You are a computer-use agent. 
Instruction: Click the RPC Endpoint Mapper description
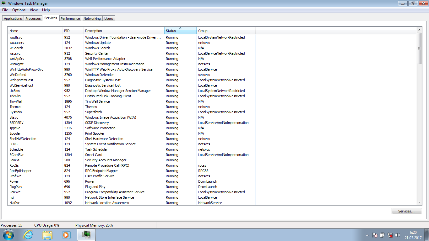[x=102, y=171]
